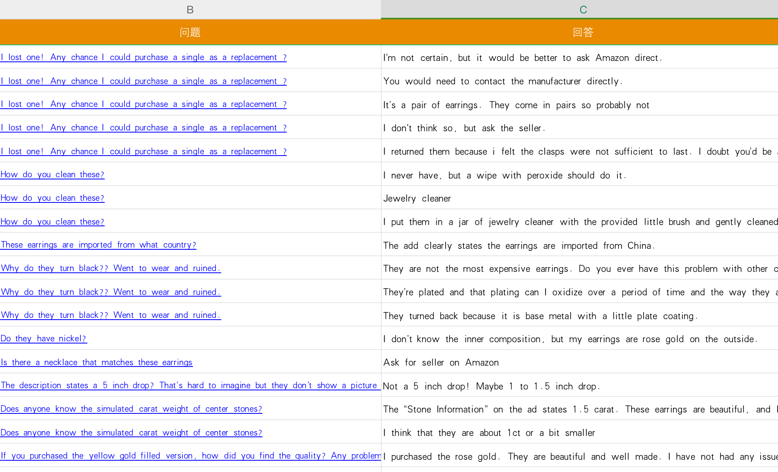Select the cell starting 'I put them in a jar'
The height and width of the screenshot is (472, 778).
[579, 221]
